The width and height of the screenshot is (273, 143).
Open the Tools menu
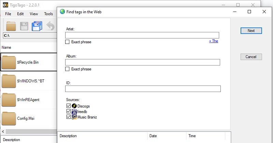pos(48,14)
